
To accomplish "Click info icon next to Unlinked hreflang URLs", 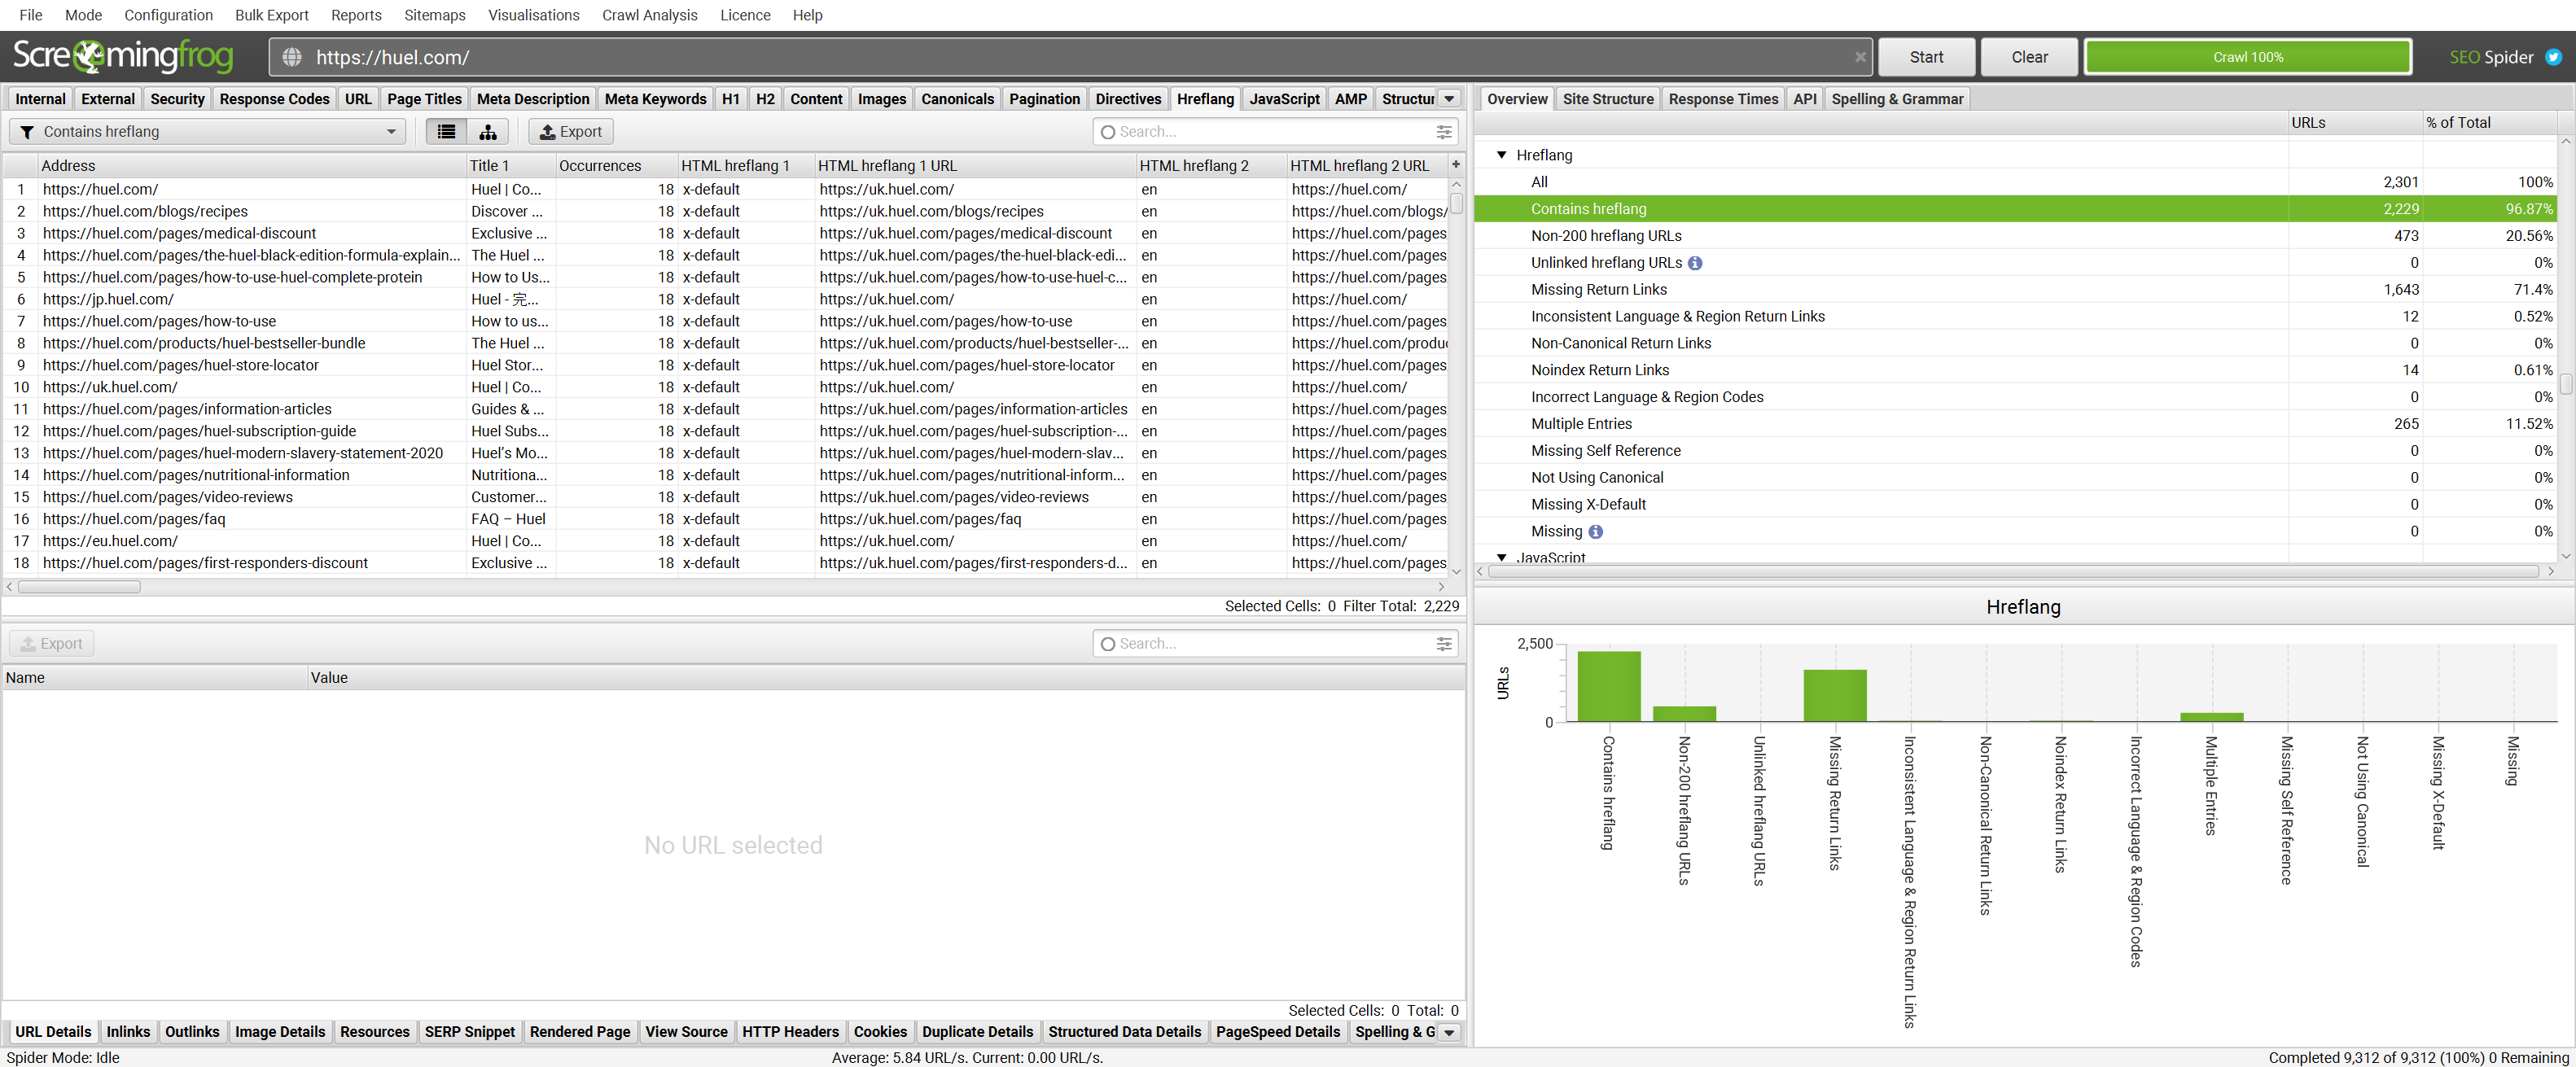I will [1695, 263].
